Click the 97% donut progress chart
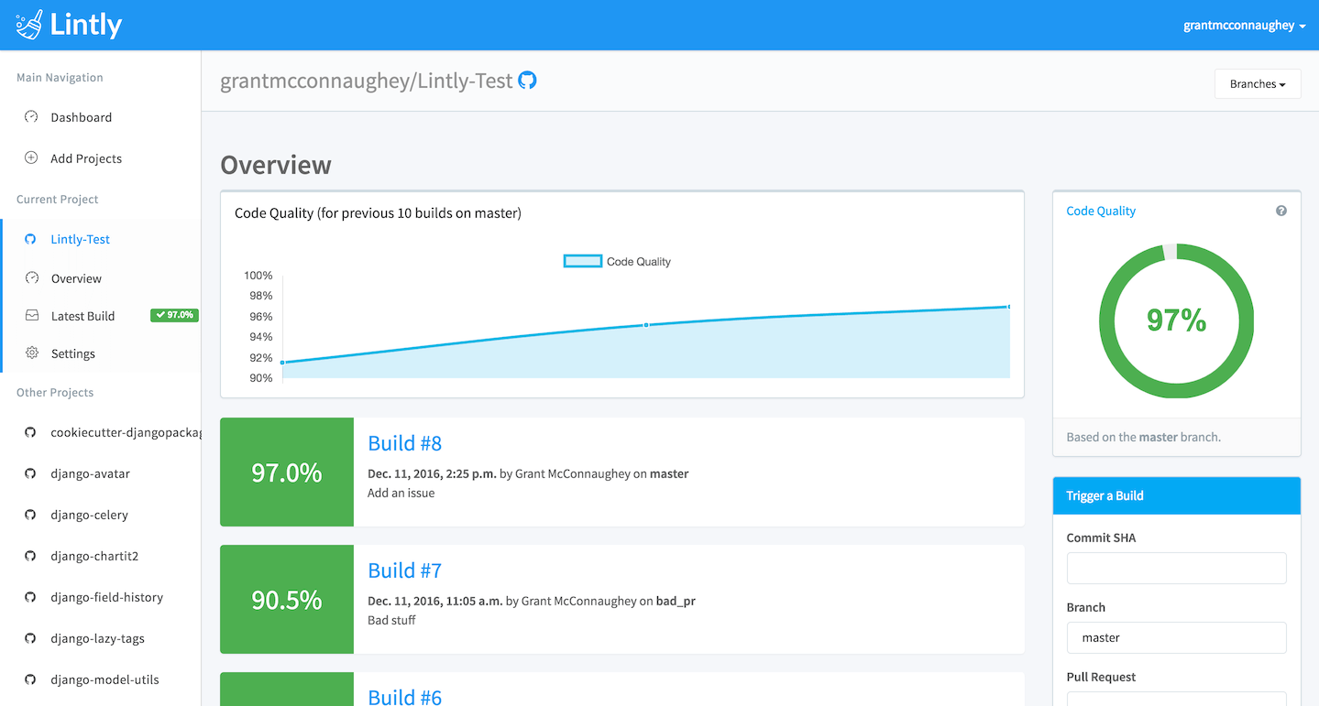1319x706 pixels. click(1176, 320)
